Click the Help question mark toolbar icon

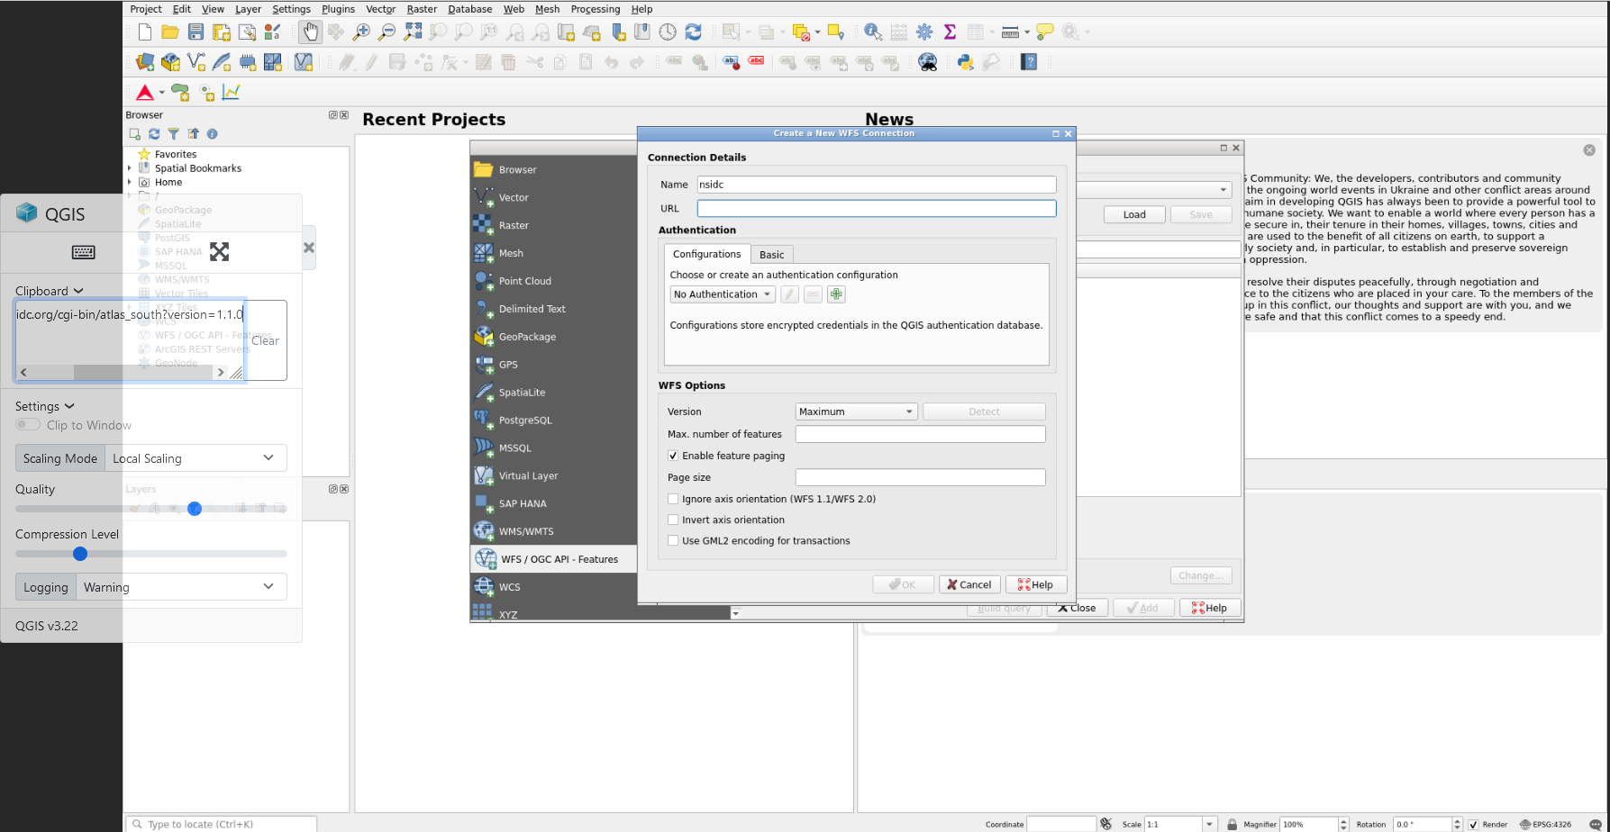(x=1029, y=62)
